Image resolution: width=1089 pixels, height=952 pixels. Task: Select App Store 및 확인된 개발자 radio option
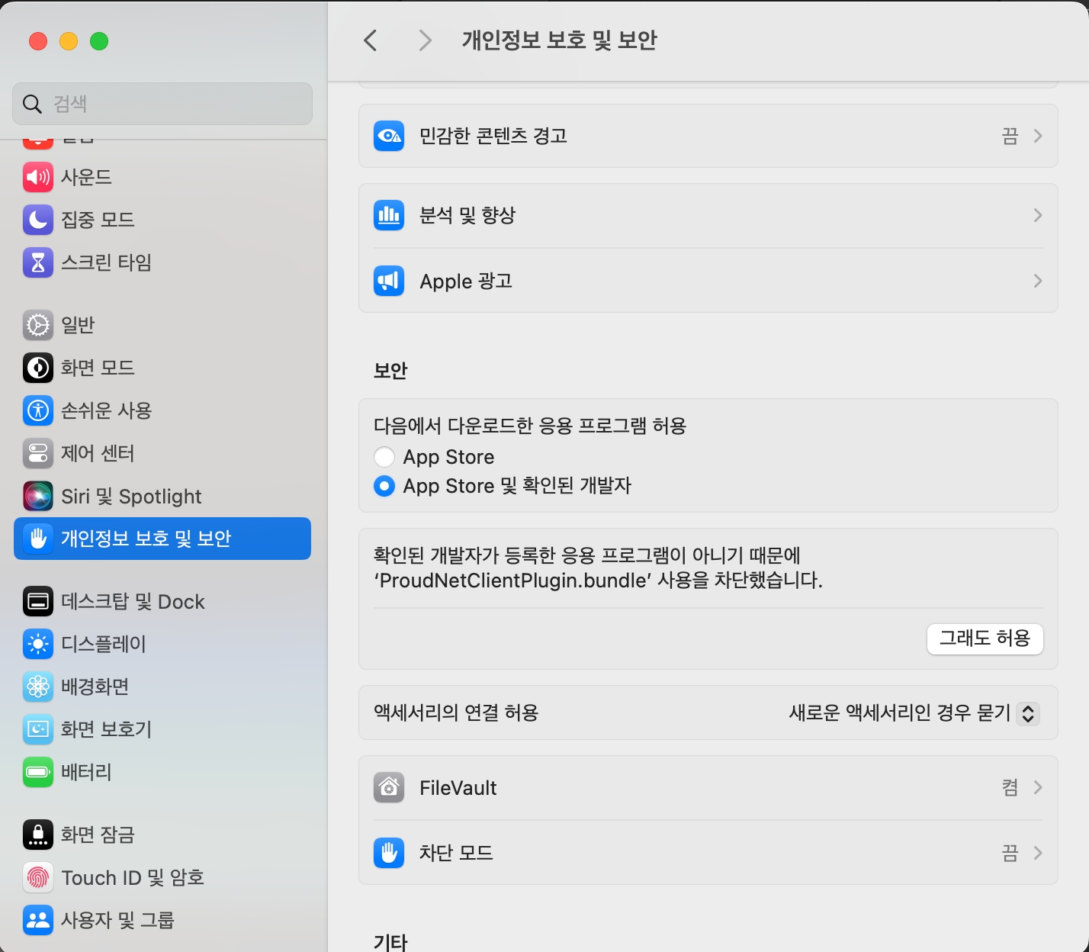pos(384,486)
